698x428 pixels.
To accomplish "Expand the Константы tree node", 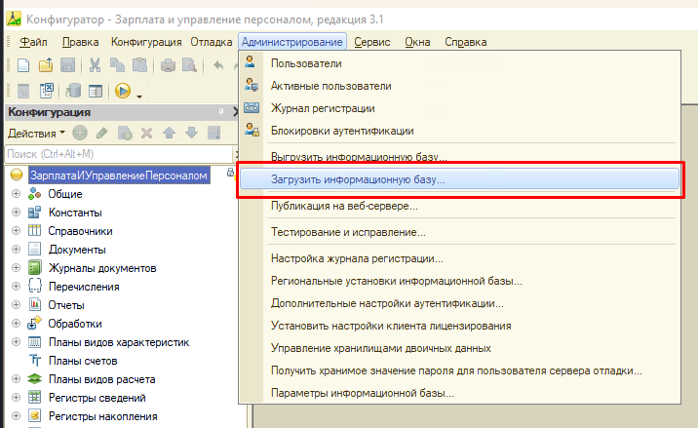I will pos(16,213).
